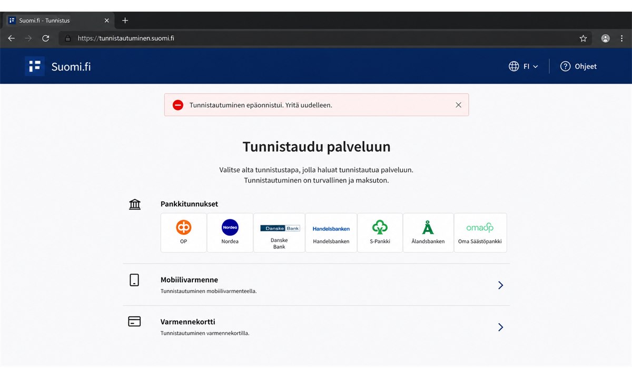Expand the Varmennekortti row chevron

pyautogui.click(x=500, y=327)
